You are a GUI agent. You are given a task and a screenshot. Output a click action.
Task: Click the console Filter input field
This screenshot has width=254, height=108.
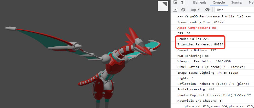click(234, 10)
